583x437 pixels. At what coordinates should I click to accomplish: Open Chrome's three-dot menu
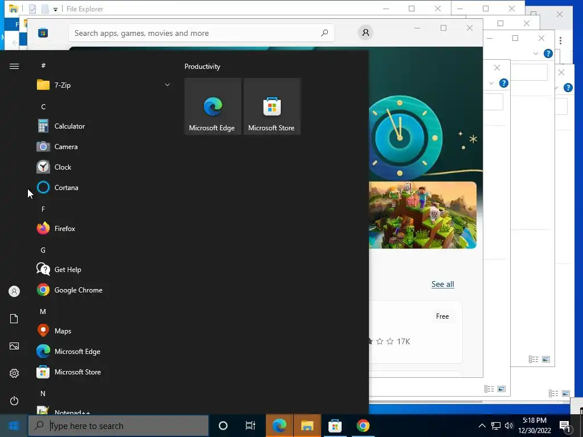[x=560, y=40]
